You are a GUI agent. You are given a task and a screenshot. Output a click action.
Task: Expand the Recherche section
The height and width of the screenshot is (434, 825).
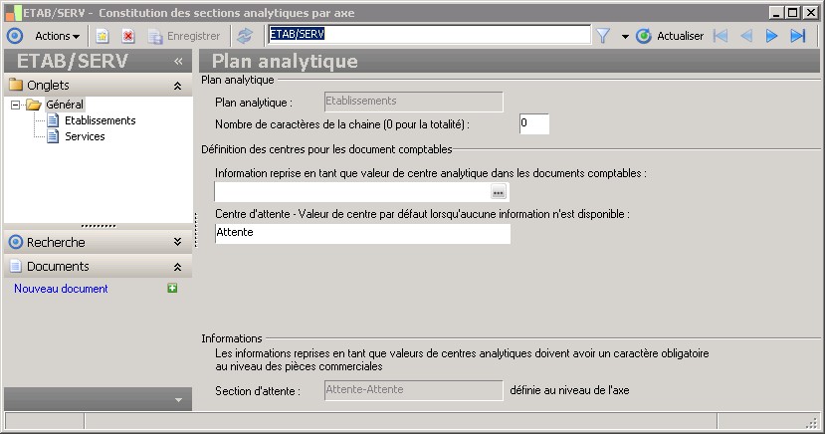(x=177, y=242)
